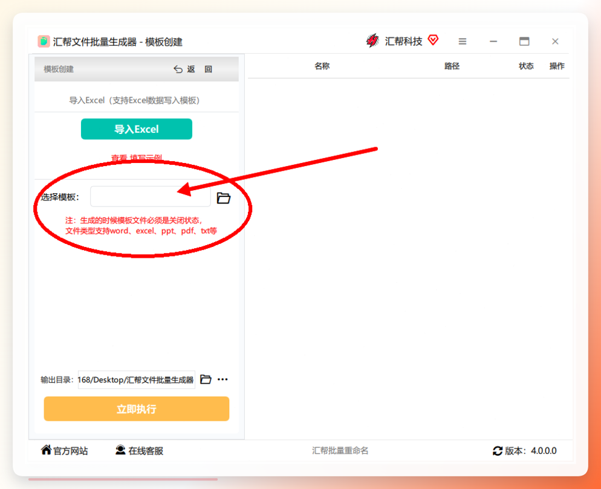Select the 路径 column header
This screenshot has width=601, height=489.
[x=452, y=66]
